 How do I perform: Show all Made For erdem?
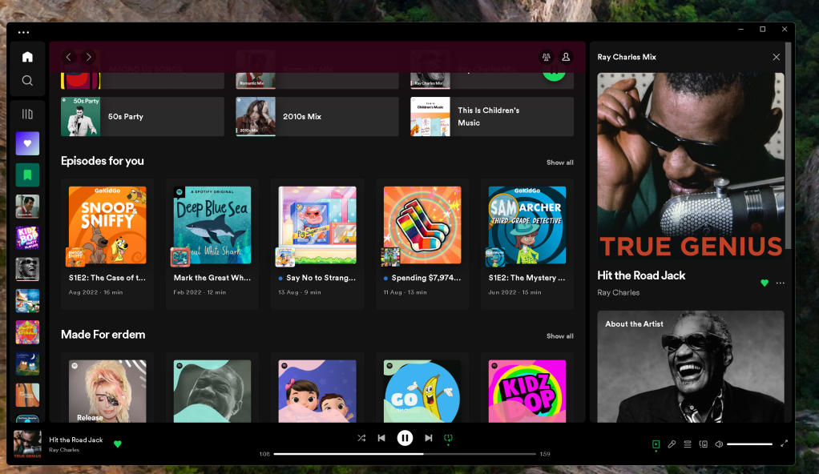560,336
